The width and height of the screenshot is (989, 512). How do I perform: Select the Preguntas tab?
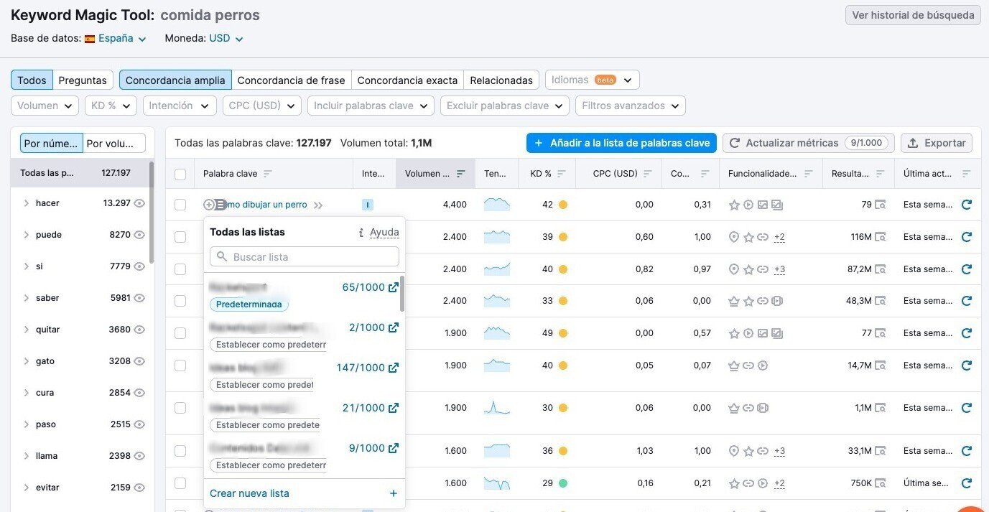click(83, 80)
